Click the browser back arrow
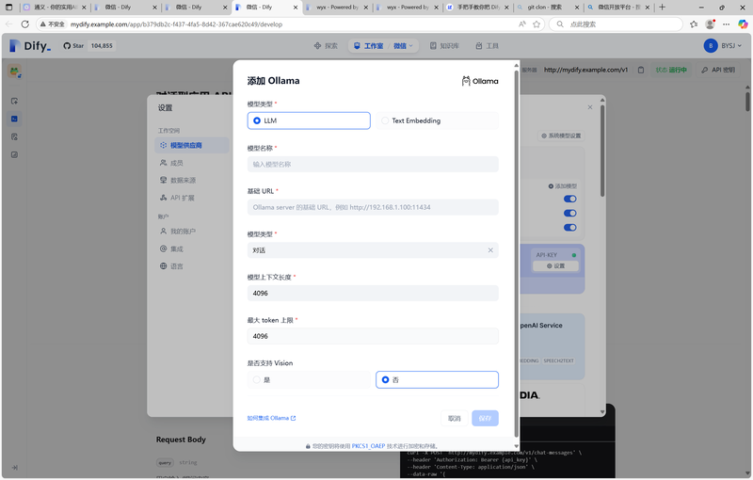This screenshot has width=753, height=480. point(8,24)
